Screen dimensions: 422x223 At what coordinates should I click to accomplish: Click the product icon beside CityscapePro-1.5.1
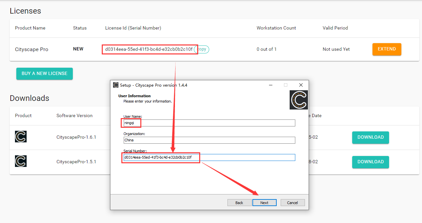[x=21, y=161]
